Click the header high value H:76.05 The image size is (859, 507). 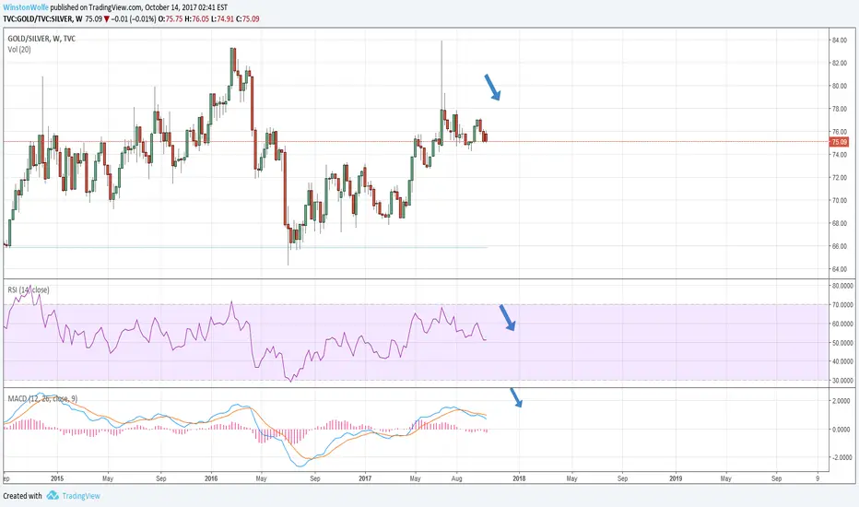pyautogui.click(x=195, y=18)
